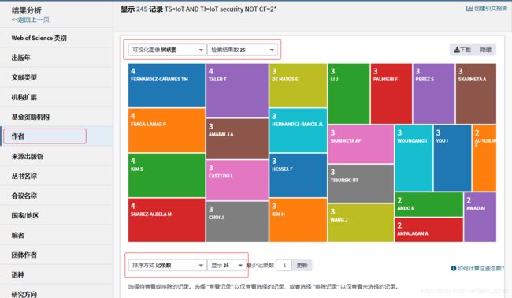Click the FRAGA-LAMAS P orange block
This screenshot has width=512, height=298.
pos(166,130)
